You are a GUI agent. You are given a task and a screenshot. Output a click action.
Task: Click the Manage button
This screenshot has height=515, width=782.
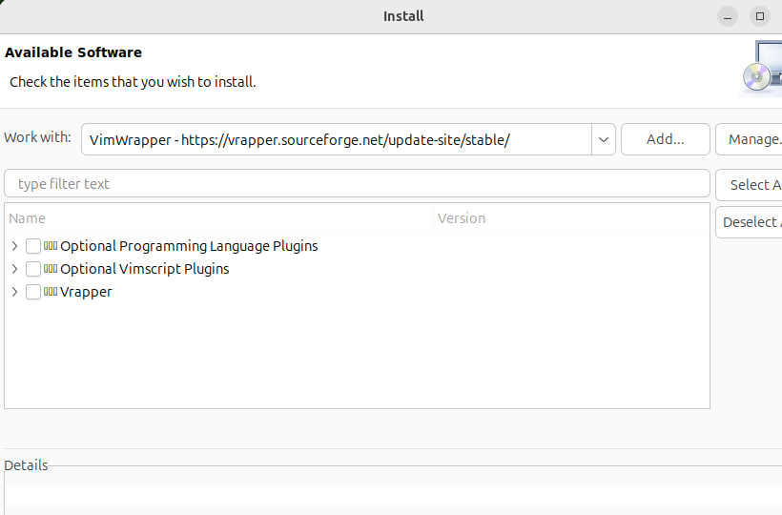(751, 139)
